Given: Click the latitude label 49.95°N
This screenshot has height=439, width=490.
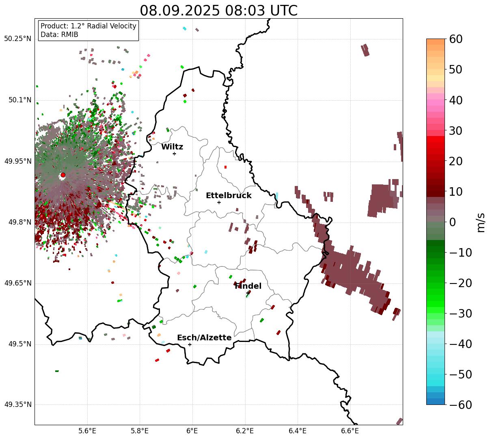Looking at the screenshot, I should pos(17,161).
